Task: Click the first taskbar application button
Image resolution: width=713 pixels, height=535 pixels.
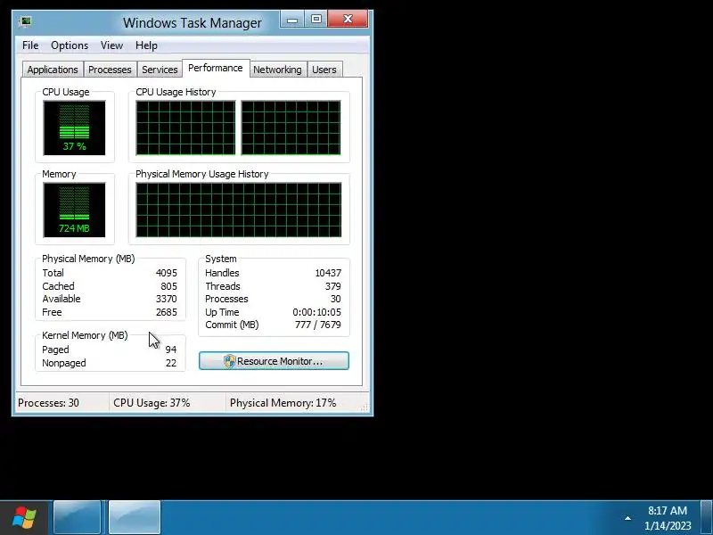Action: click(x=77, y=518)
